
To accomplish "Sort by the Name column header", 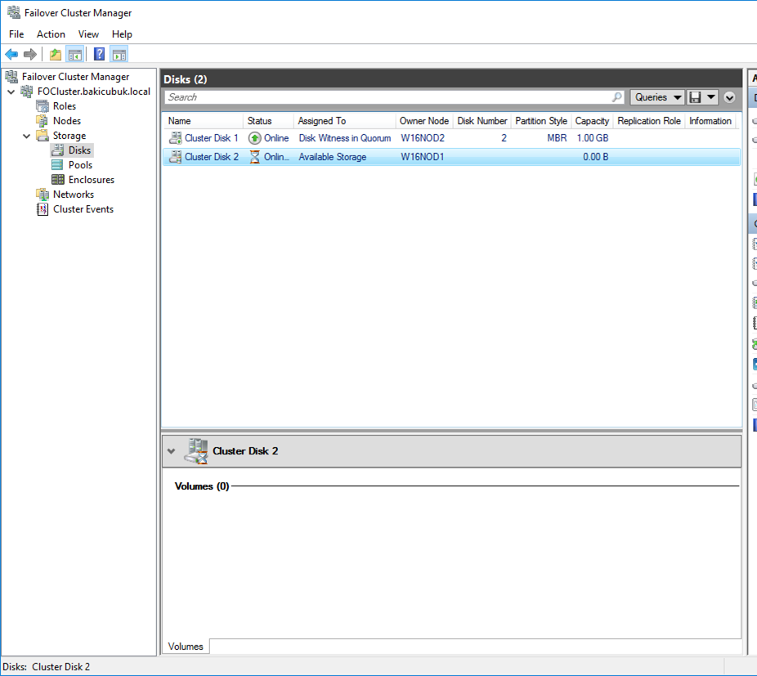I will click(x=203, y=121).
